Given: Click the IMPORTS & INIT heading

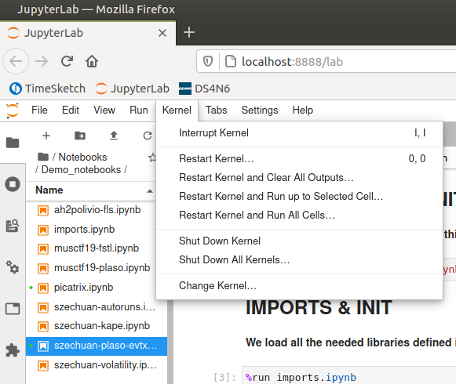Looking at the screenshot, I should point(319,308).
